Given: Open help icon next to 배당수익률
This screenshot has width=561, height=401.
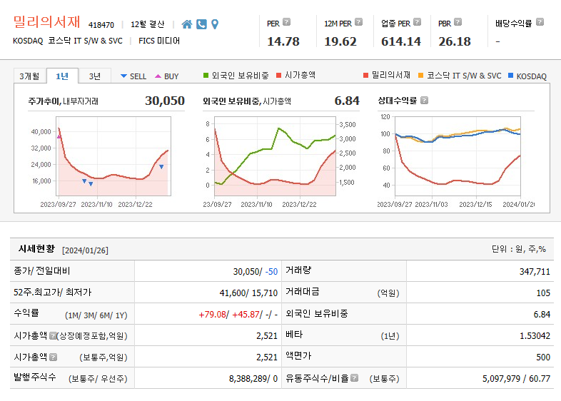Looking at the screenshot, I should [x=540, y=22].
